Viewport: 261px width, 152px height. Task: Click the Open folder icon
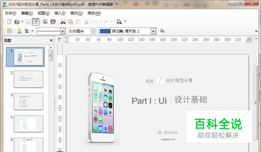pos(17,21)
